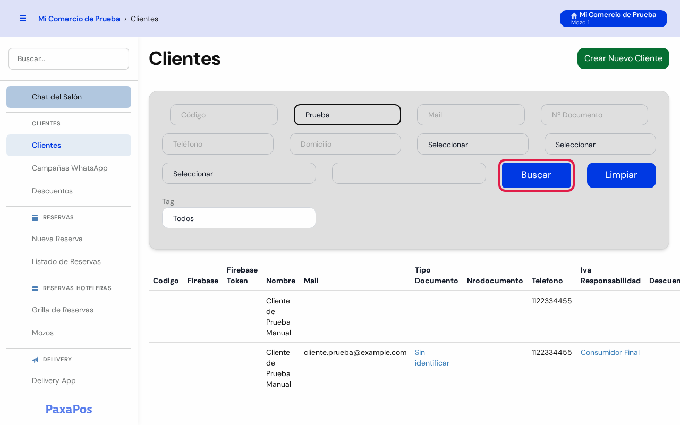Viewport: 680px width, 425px height.
Task: Open the Seleccionar dropdown below Nº Documento
Action: point(600,144)
